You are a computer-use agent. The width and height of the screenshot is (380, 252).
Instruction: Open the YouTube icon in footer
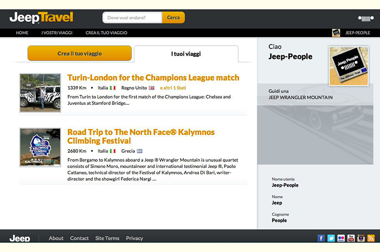click(351, 238)
